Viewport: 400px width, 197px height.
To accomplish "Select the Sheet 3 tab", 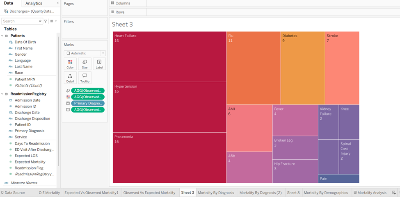I will pyautogui.click(x=188, y=192).
